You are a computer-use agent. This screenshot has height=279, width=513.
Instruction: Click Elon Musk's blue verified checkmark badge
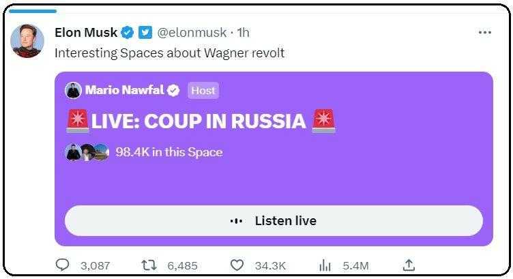(127, 32)
